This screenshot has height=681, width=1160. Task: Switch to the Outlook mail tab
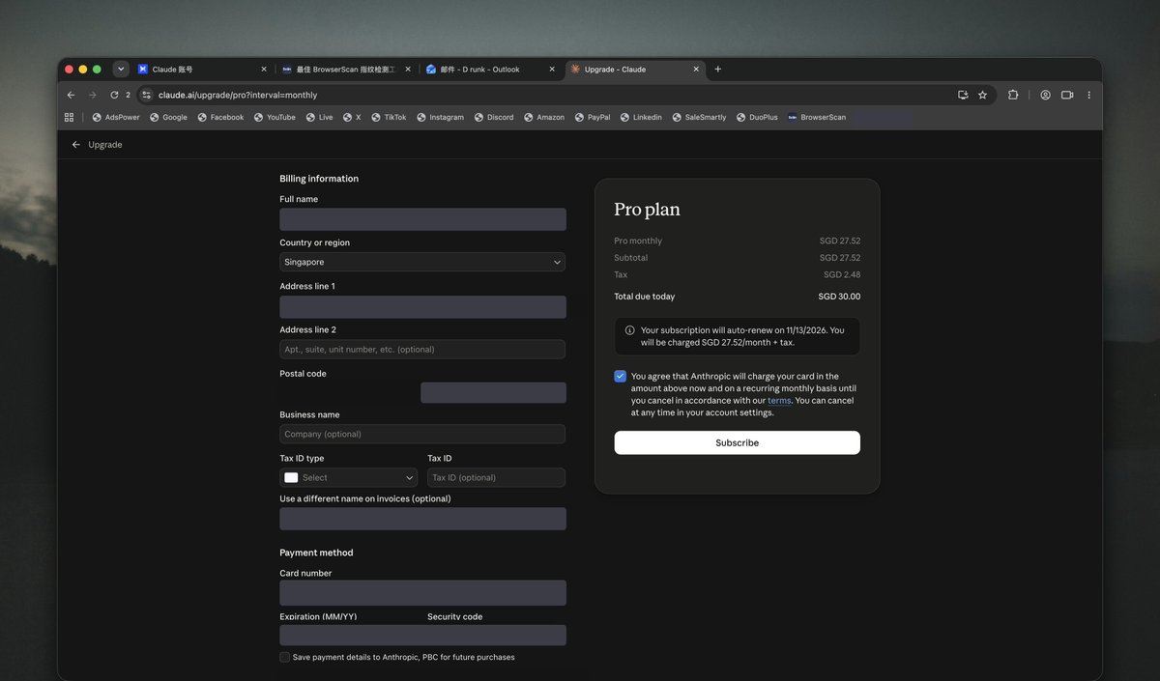pos(490,70)
